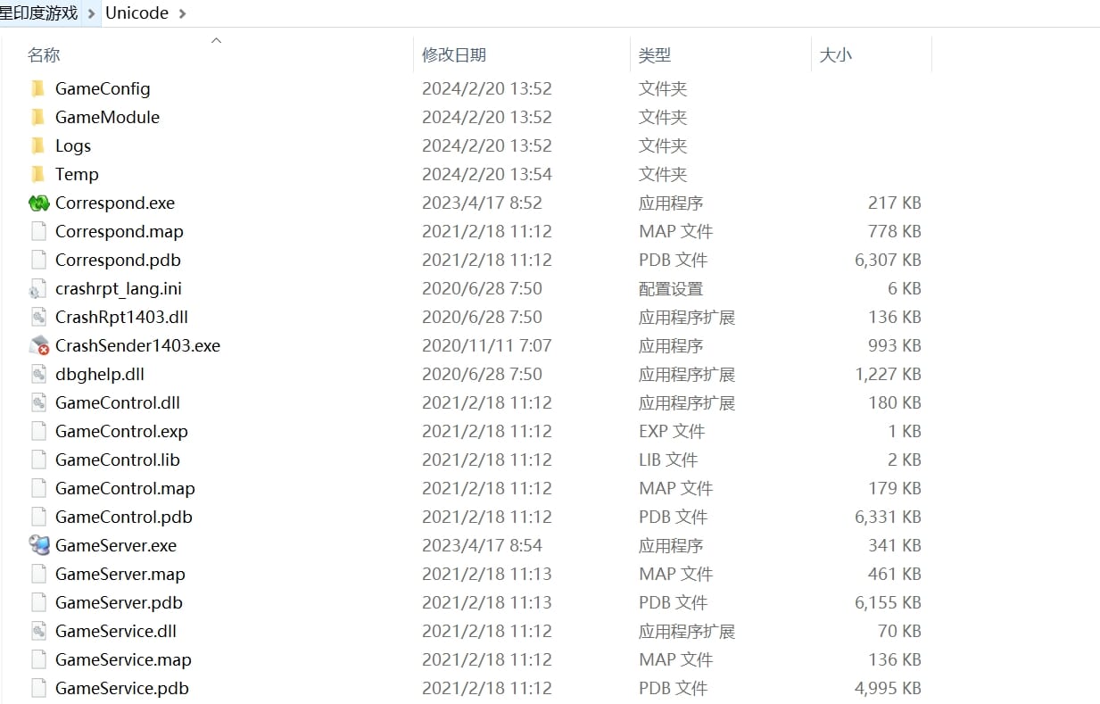Image resolution: width=1100 pixels, height=704 pixels.
Task: Select the GameControl.dll file icon
Action: (x=38, y=402)
